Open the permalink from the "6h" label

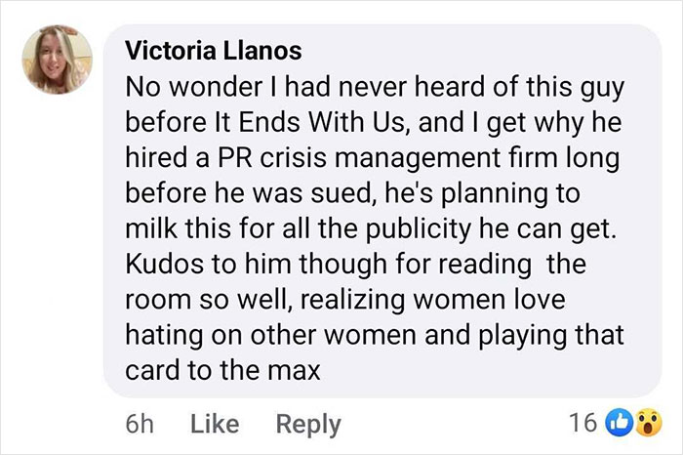(x=141, y=425)
